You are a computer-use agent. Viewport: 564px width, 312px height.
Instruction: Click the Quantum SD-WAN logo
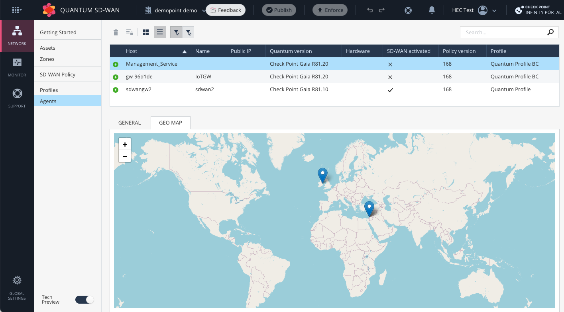(x=49, y=10)
